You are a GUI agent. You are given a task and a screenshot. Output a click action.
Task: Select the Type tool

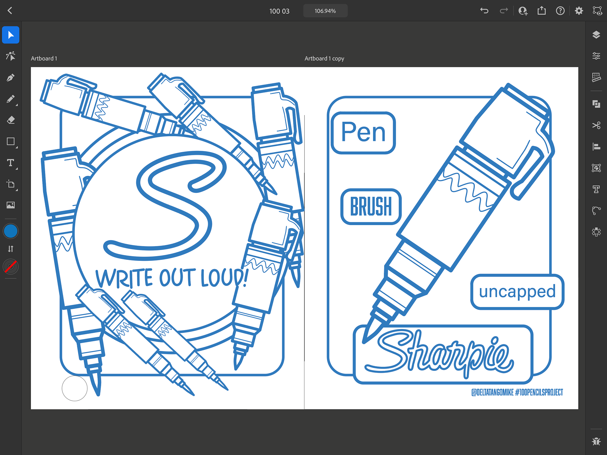pyautogui.click(x=11, y=163)
